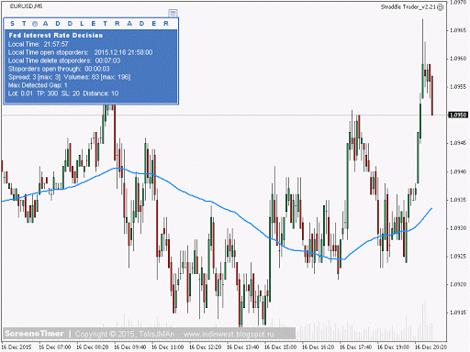Image resolution: width=470 pixels, height=352 pixels.
Task: Click the 1.0920 price axis label
Action: pyautogui.click(x=458, y=284)
